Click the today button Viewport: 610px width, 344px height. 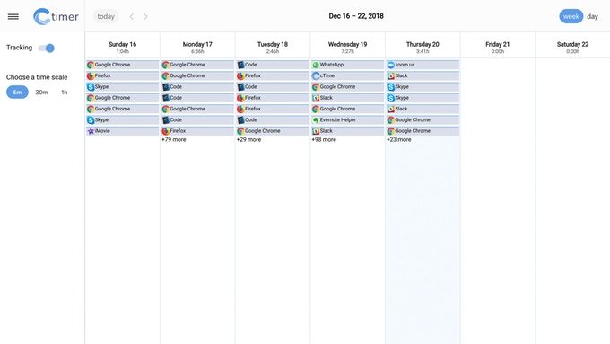click(x=106, y=16)
